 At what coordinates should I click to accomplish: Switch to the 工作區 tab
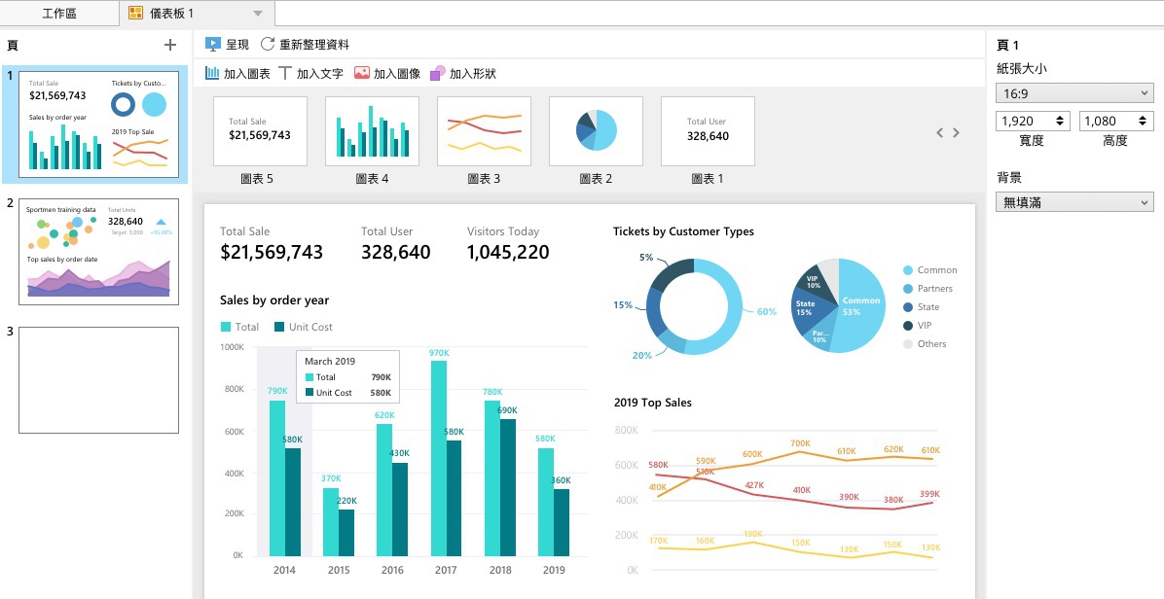pos(58,14)
